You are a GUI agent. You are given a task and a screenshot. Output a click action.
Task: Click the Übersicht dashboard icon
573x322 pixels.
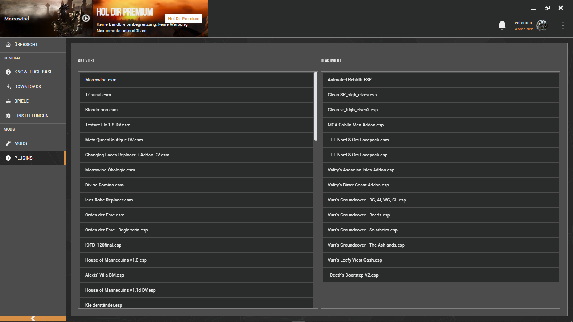[8, 45]
